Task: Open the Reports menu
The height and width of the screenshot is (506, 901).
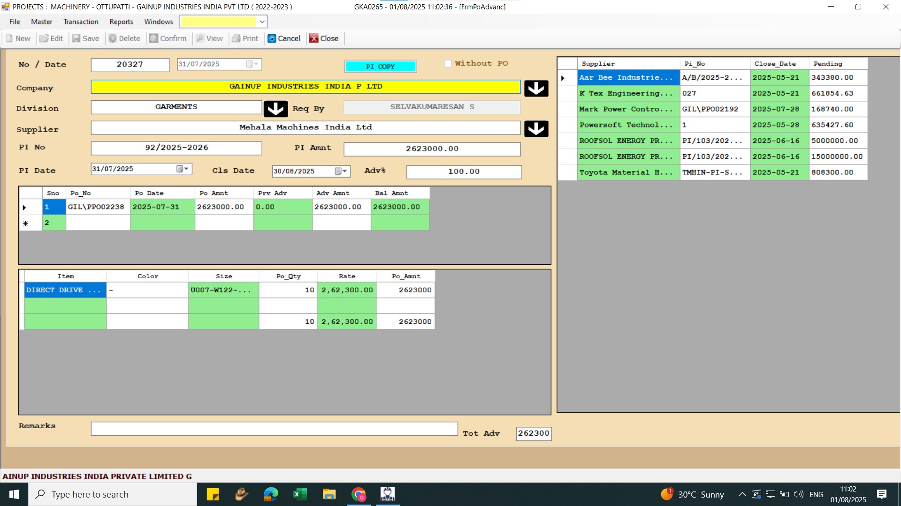Action: [x=121, y=22]
